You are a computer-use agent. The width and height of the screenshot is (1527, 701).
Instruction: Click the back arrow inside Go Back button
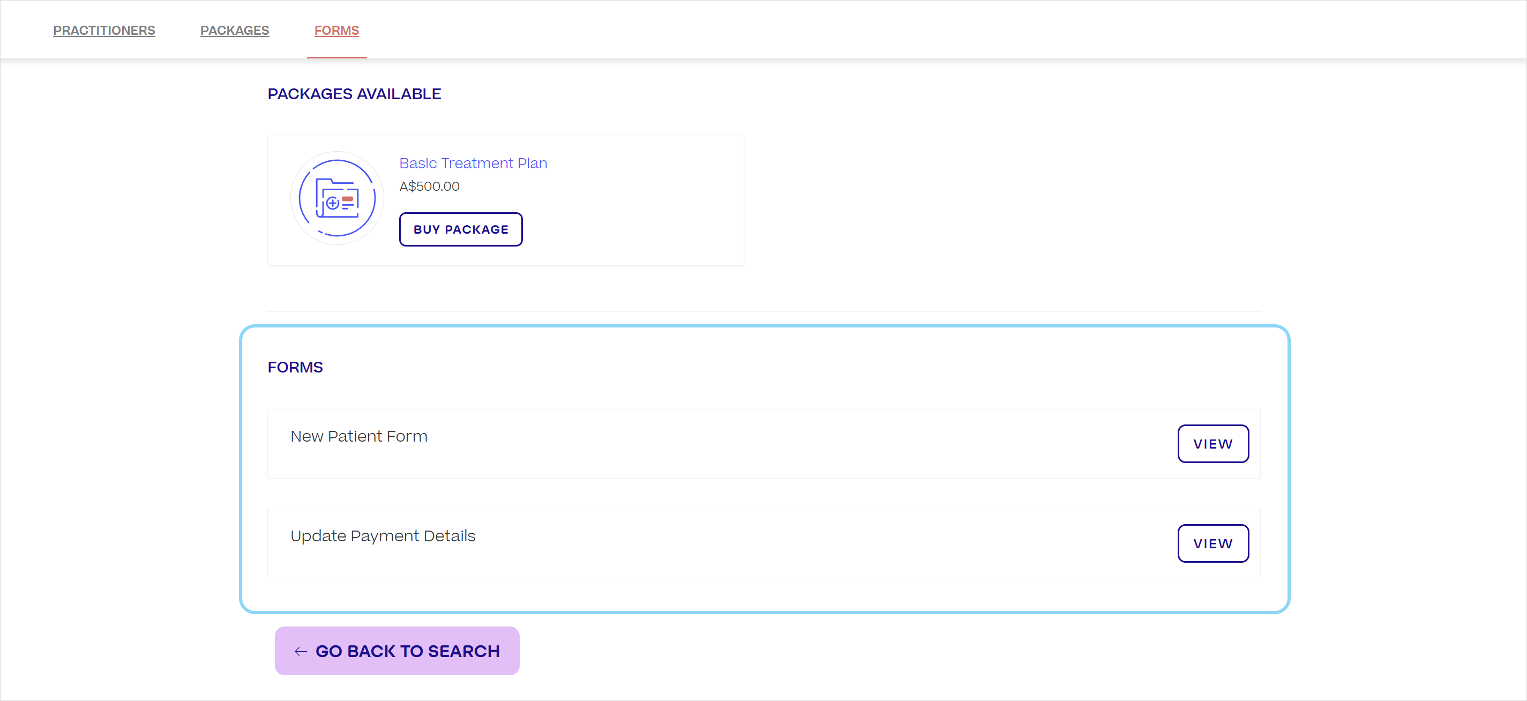[x=301, y=651]
